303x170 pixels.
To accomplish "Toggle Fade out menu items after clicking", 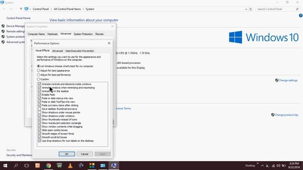I will click(40, 105).
